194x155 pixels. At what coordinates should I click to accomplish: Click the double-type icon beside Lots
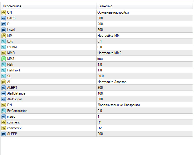(4, 41)
